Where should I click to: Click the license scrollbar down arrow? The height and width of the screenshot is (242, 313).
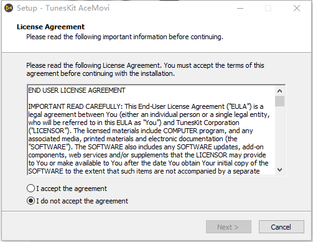click(279, 170)
